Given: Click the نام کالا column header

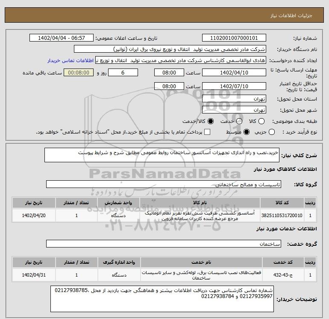Looking at the screenshot, I should pyautogui.click(x=200, y=203).
